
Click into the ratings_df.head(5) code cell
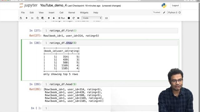click(x=110, y=84)
